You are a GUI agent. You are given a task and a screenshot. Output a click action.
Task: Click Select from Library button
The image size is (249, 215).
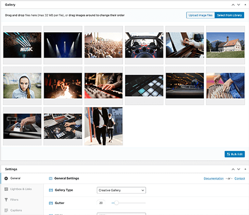[x=230, y=15]
